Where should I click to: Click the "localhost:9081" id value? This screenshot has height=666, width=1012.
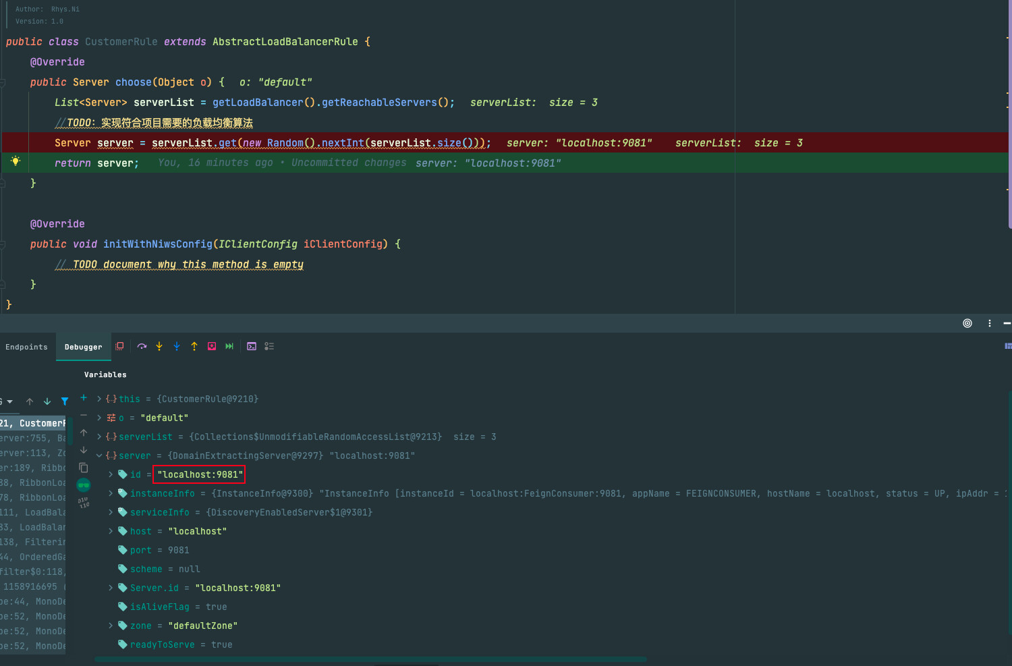[x=198, y=474]
